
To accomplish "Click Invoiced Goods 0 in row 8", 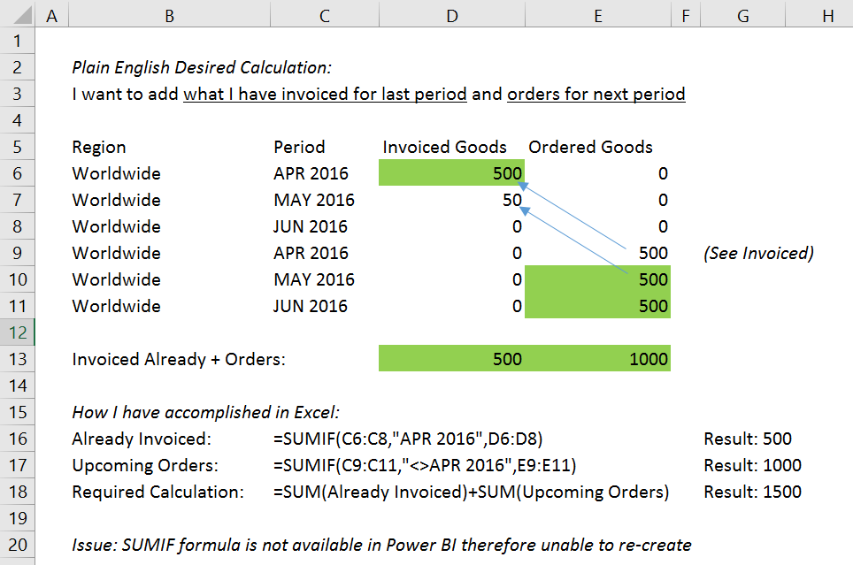I will pyautogui.click(x=517, y=226).
